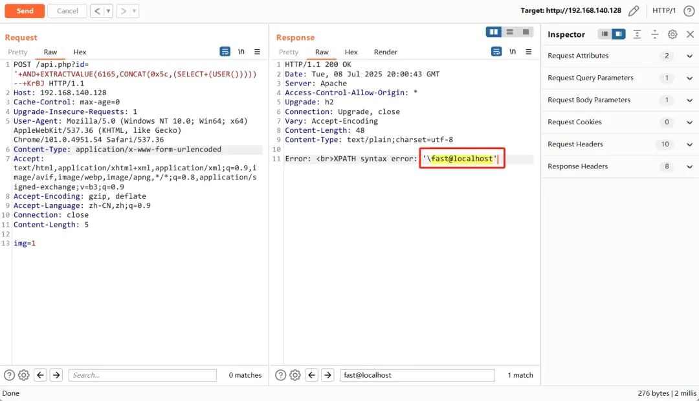Click the img=1 request body line
The image size is (699, 401).
(25, 244)
